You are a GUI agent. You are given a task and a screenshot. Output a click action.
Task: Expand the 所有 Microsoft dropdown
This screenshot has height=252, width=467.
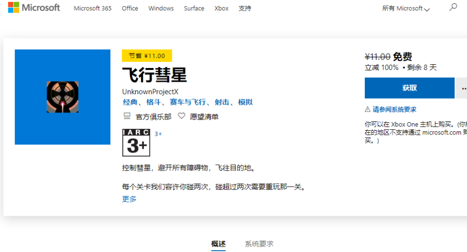406,9
